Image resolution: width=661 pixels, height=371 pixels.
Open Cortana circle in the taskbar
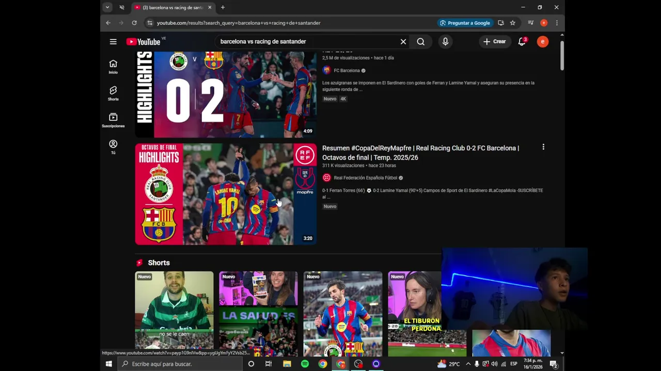click(251, 364)
